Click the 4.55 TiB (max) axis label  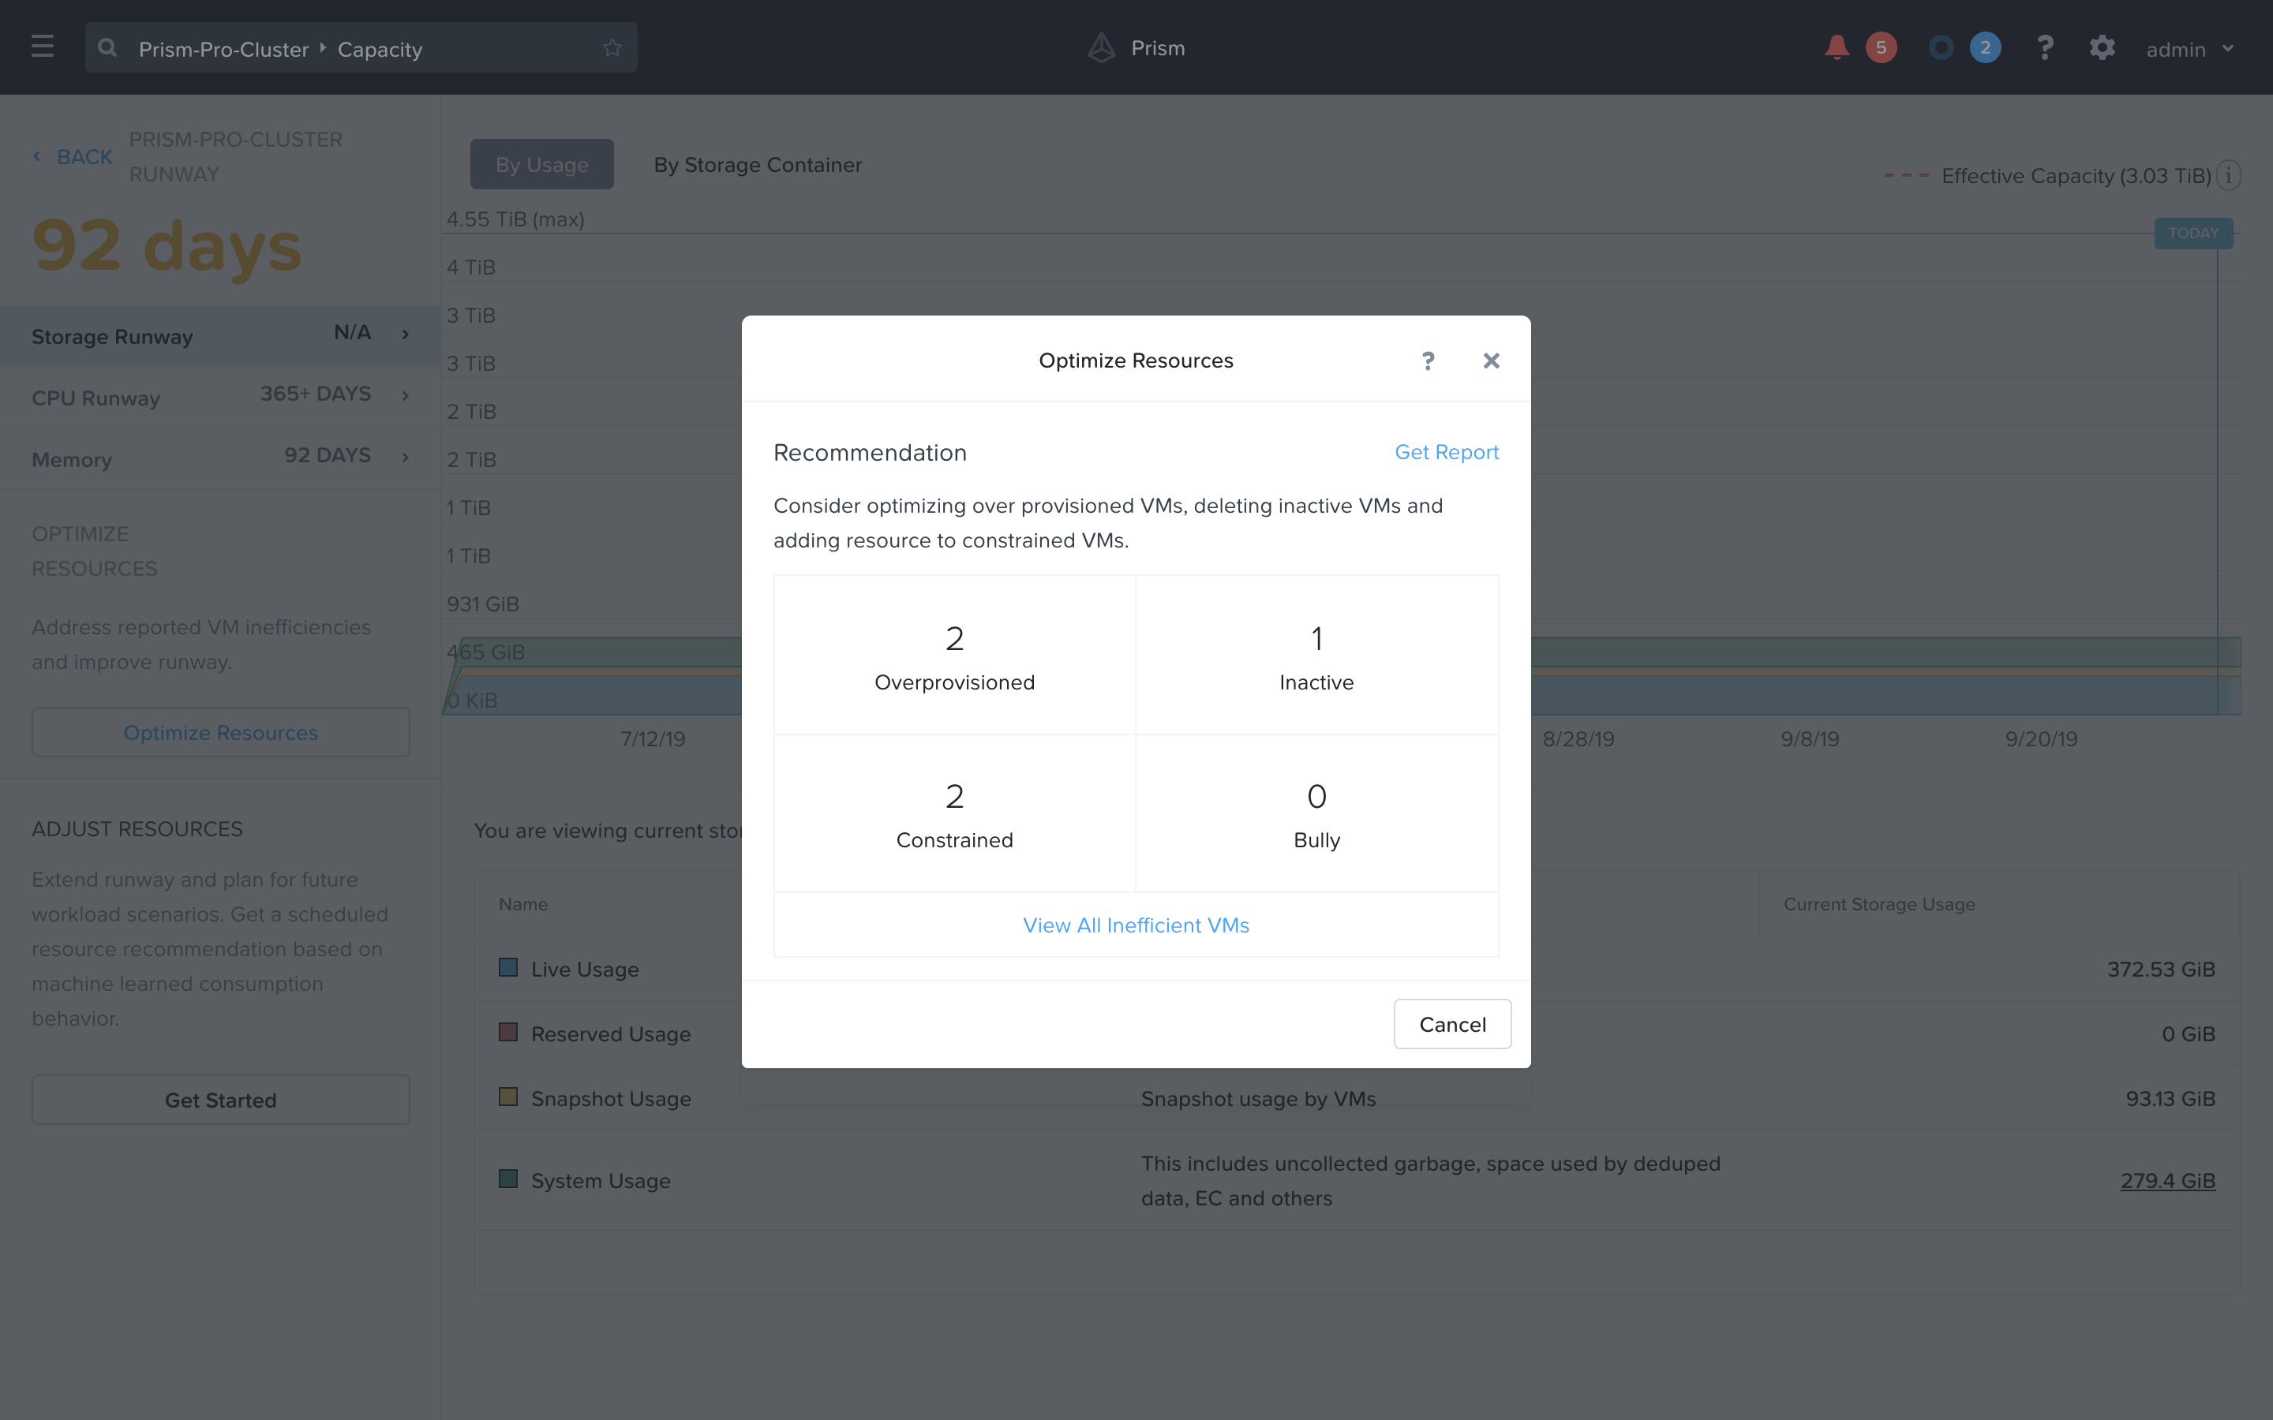tap(515, 219)
